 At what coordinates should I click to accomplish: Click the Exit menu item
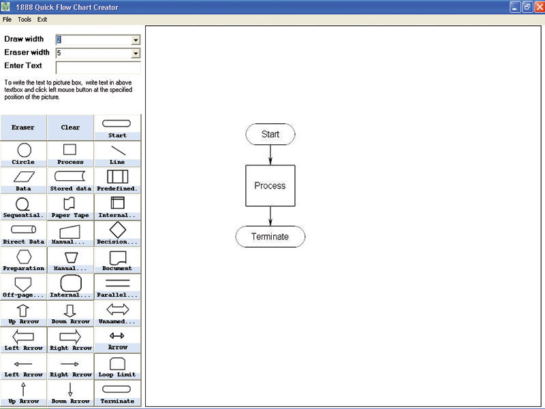pos(42,20)
